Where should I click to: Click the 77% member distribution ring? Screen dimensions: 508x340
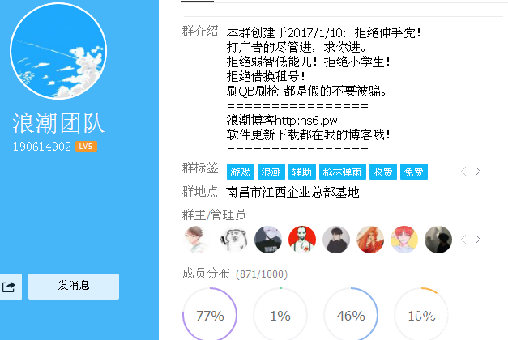pos(210,315)
